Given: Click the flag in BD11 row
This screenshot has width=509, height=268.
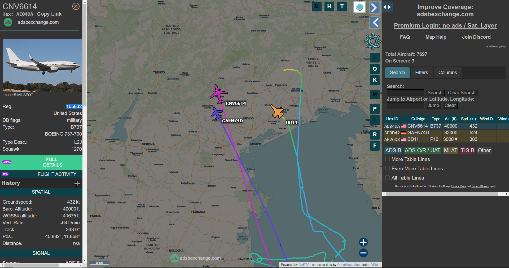Looking at the screenshot, I should (404, 139).
